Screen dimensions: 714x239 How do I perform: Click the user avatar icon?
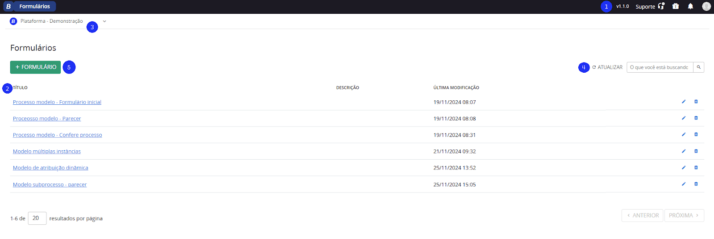706,6
